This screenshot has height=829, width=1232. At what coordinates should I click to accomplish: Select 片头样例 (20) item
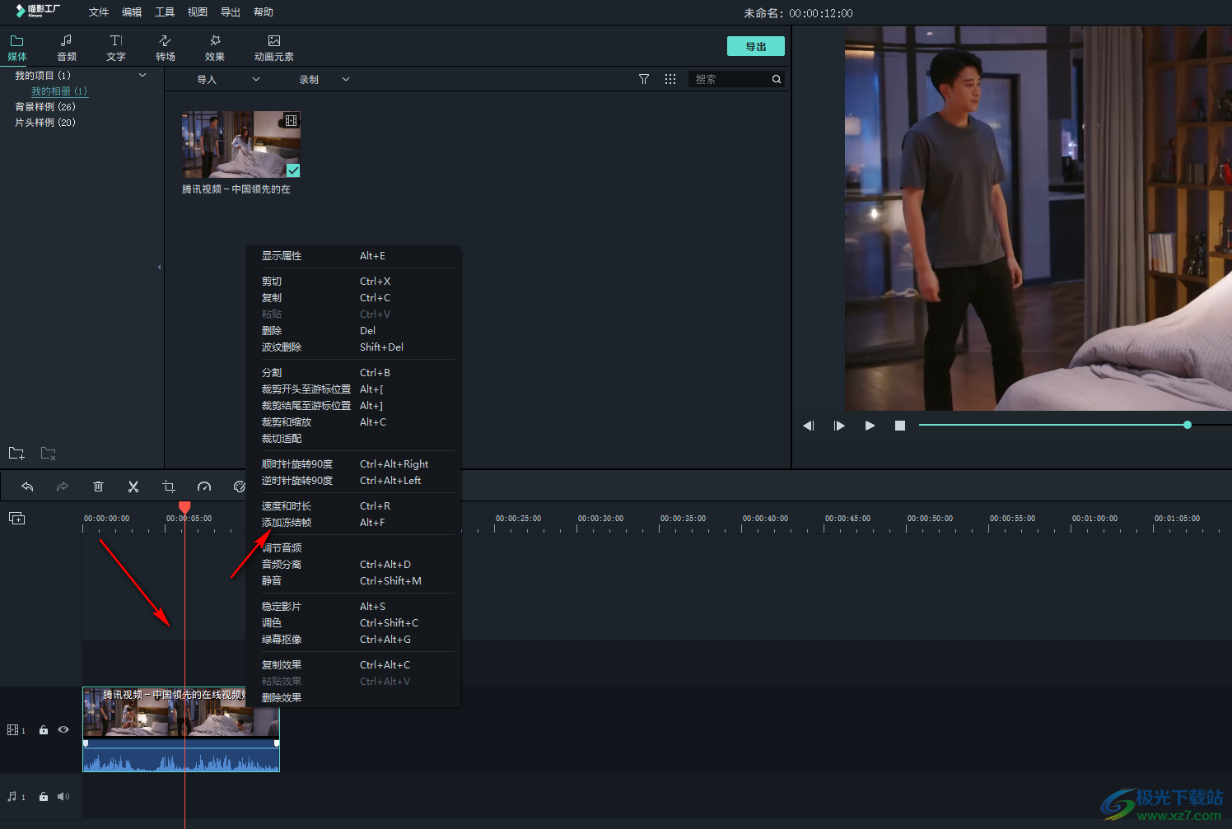[45, 123]
